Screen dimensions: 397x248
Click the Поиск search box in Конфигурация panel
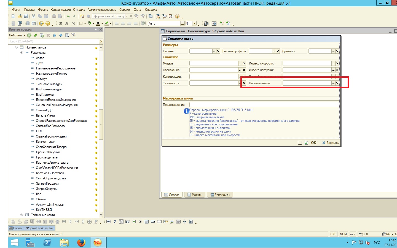click(x=53, y=41)
